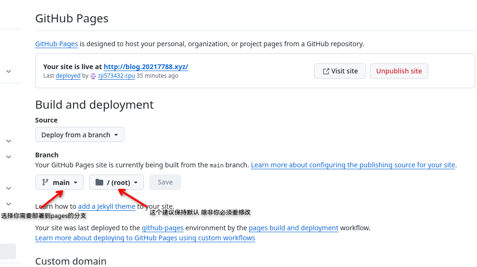Click the Unpublish site button
477x267 pixels.
pos(399,71)
